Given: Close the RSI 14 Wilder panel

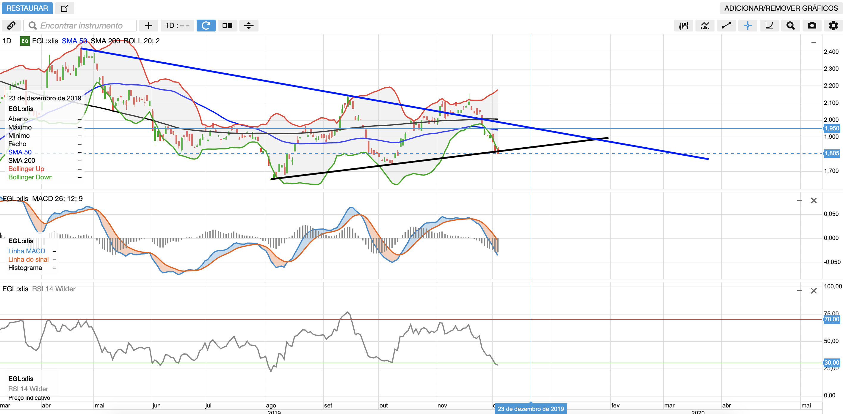Looking at the screenshot, I should pyautogui.click(x=814, y=290).
